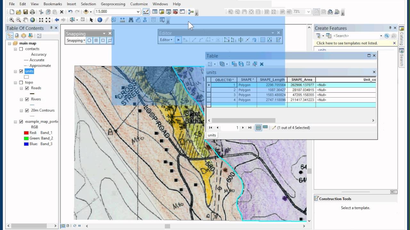
Task: Click the Blue Band_3 color swatch
Action: click(x=26, y=144)
